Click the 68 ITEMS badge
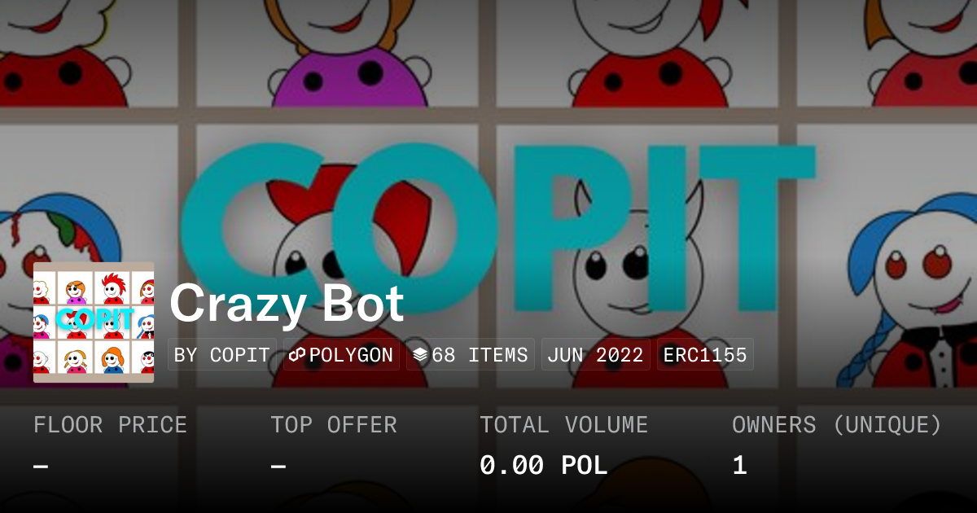The height and width of the screenshot is (513, 977). coord(471,355)
